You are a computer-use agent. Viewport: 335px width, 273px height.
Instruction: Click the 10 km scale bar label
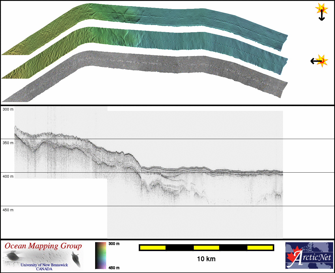206,259
